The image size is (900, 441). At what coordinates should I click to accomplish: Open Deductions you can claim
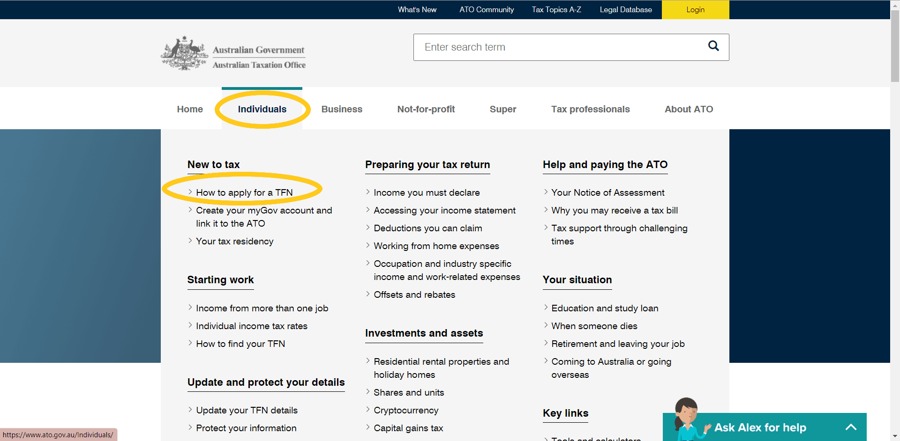coord(428,228)
